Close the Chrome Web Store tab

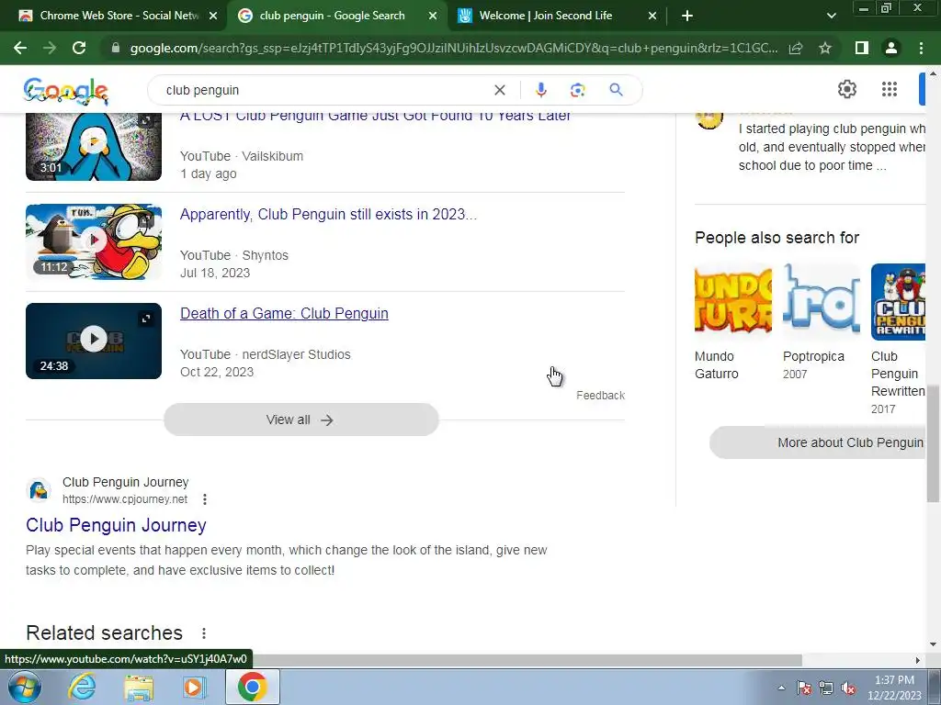[213, 17]
